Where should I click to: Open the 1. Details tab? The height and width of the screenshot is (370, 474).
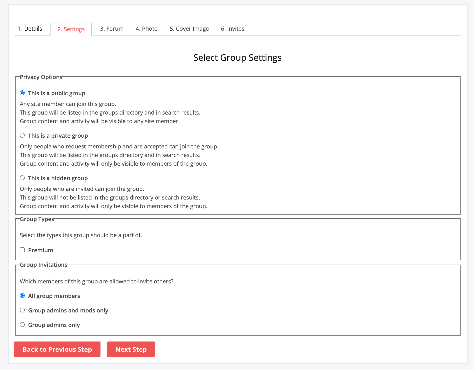tap(30, 29)
